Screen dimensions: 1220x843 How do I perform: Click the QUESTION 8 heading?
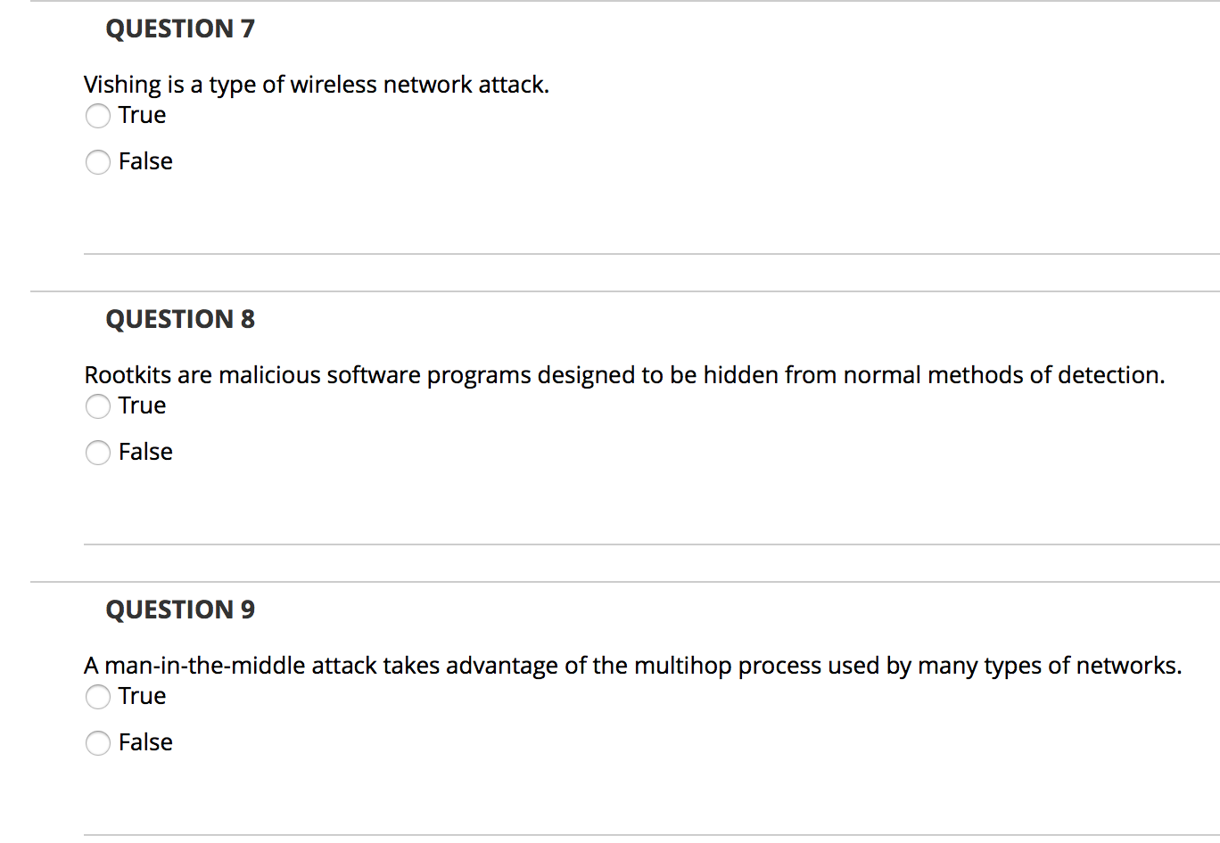pyautogui.click(x=179, y=319)
